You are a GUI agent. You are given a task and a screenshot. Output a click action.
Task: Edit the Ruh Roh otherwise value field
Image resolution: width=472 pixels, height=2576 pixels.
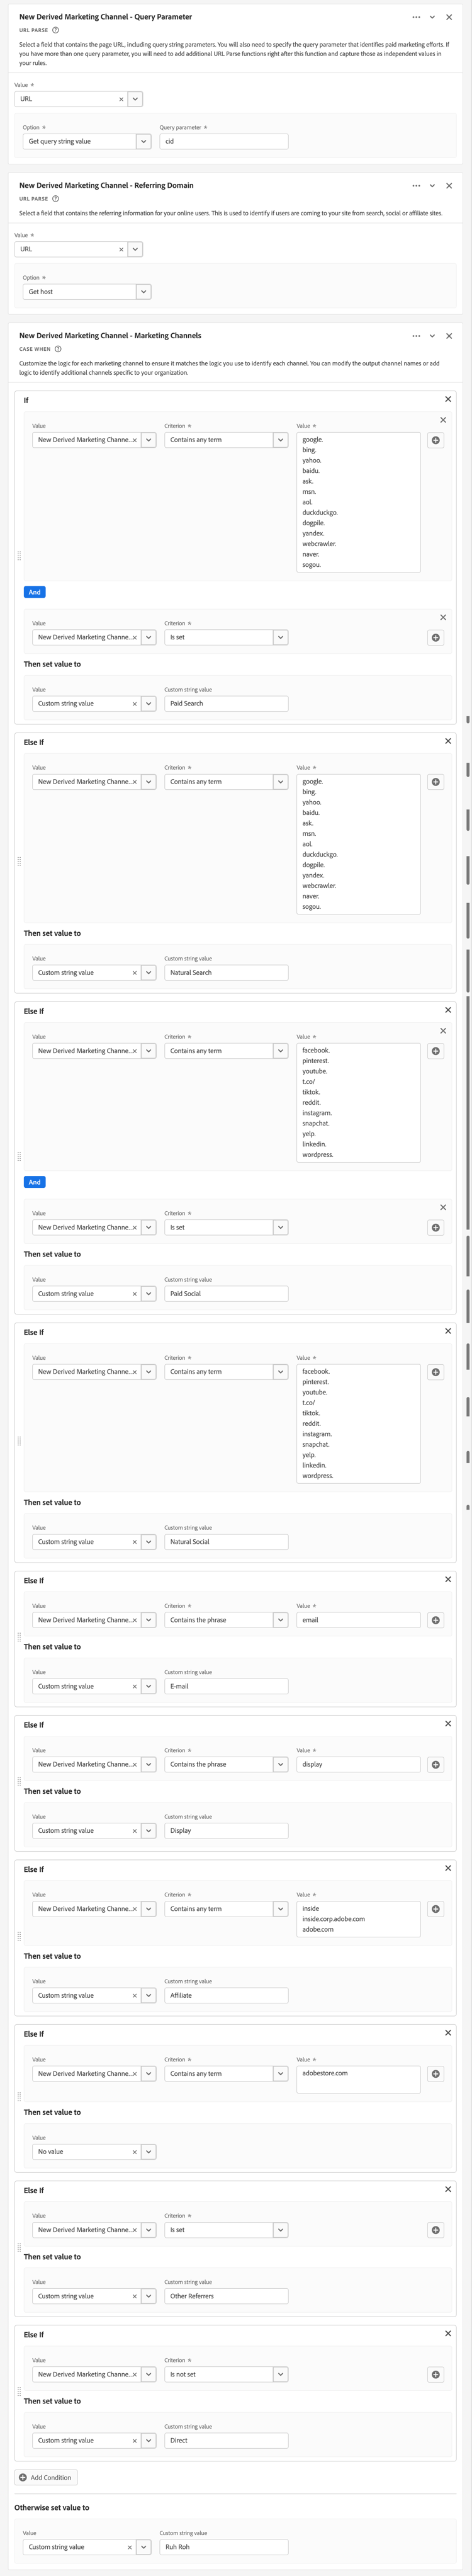click(x=225, y=2546)
